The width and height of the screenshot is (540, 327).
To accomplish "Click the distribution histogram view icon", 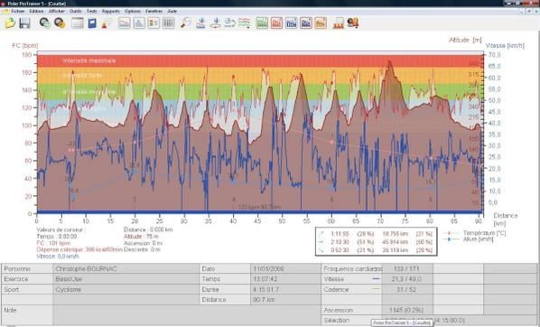I will [x=139, y=23].
